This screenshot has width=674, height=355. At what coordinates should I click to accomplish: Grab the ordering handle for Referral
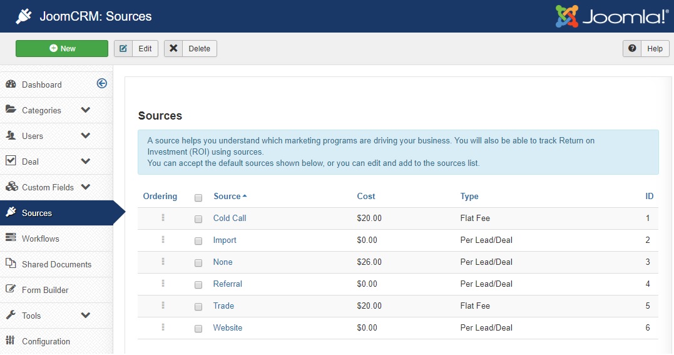(163, 284)
